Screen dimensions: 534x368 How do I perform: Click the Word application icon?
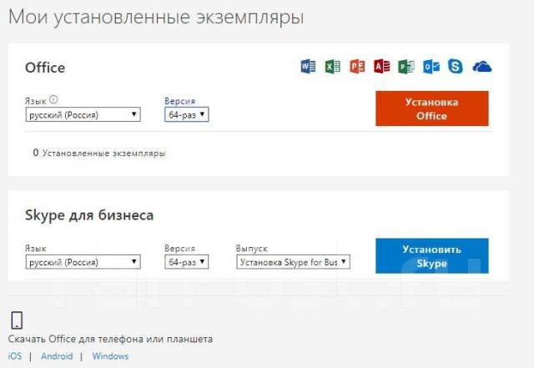(x=308, y=67)
